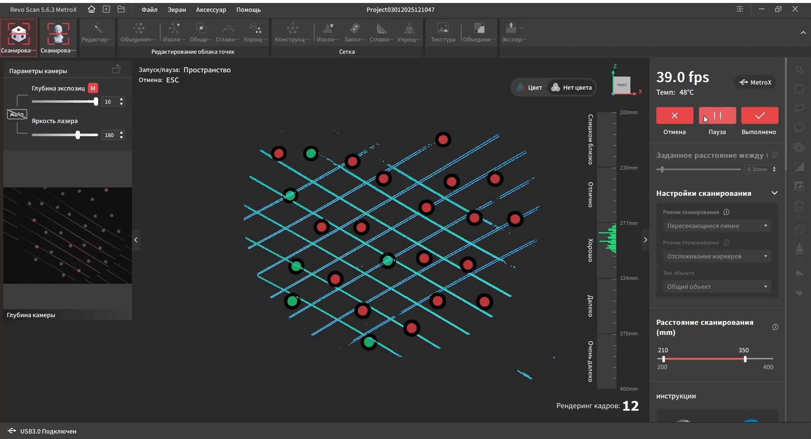Toggle the Цвет color display option

click(529, 88)
